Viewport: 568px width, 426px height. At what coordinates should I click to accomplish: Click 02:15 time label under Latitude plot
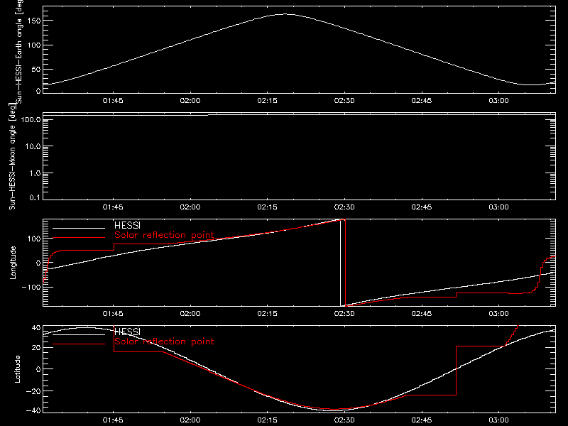coord(268,420)
